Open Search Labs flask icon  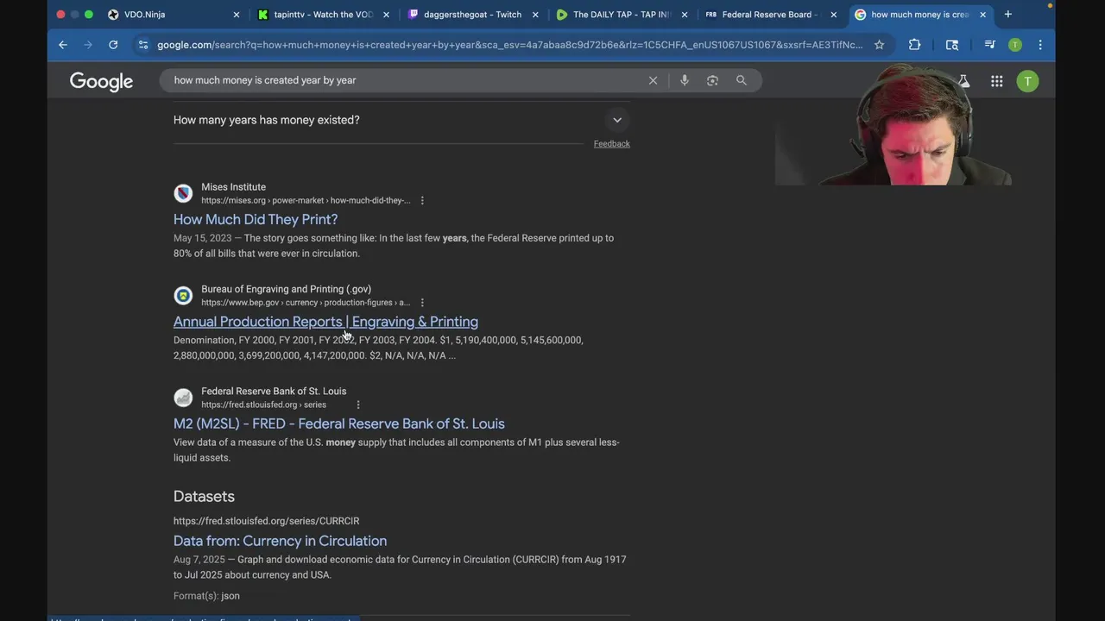(x=963, y=81)
